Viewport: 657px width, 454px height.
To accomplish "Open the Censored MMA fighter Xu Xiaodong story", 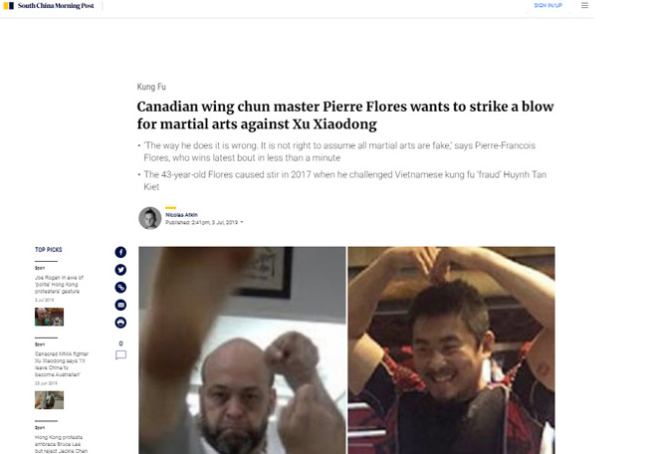I will tap(62, 364).
